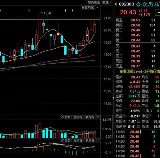Click the 简约版面 layout button
The image size is (160, 158).
(94, 3)
